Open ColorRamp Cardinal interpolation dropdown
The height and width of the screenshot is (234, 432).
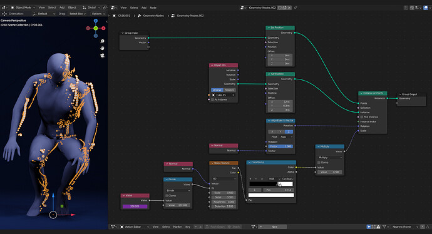(287, 179)
